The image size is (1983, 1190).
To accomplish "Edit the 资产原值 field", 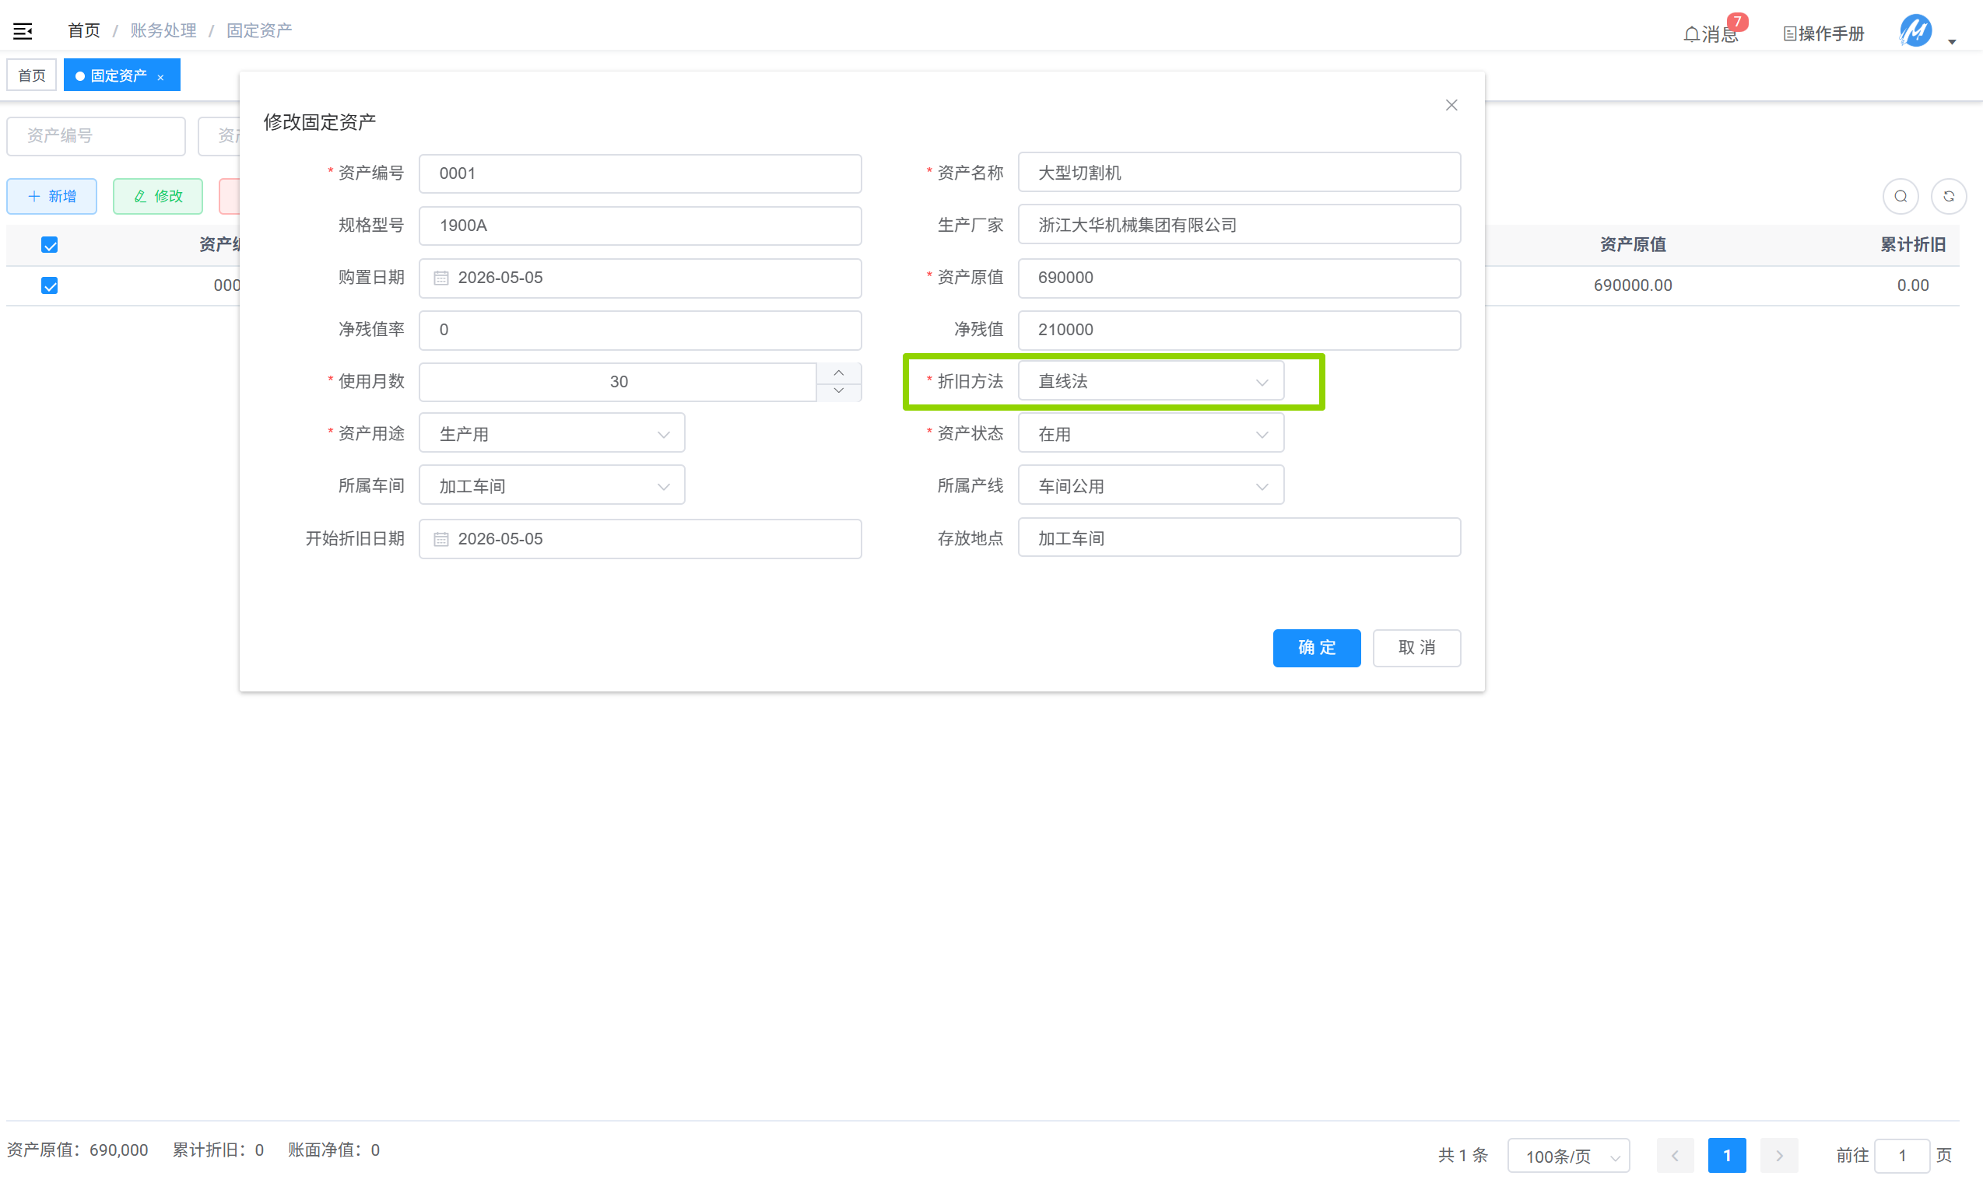I will (1237, 278).
